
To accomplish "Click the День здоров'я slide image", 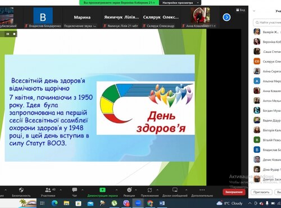I will pos(146,108).
